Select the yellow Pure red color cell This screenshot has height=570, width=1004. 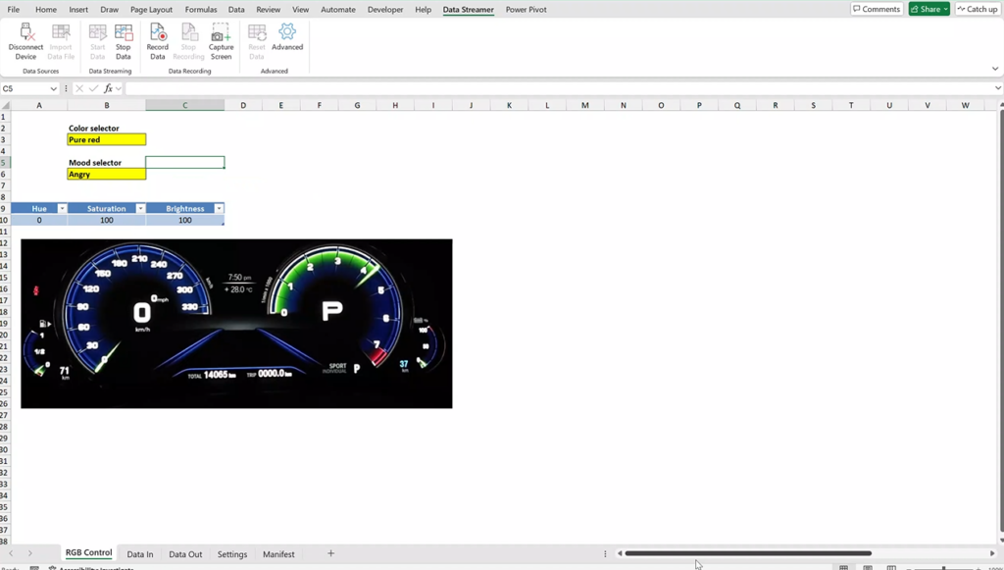pyautogui.click(x=106, y=139)
